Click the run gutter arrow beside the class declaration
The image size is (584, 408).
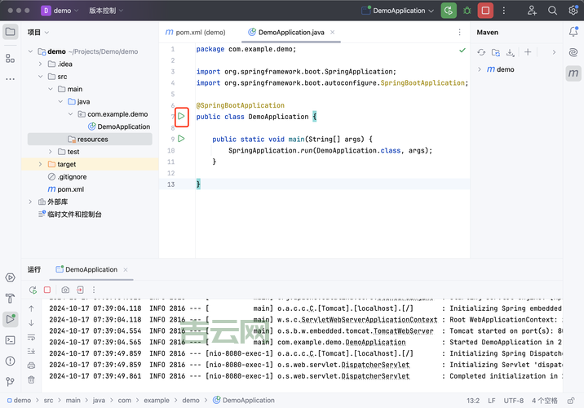tap(181, 117)
